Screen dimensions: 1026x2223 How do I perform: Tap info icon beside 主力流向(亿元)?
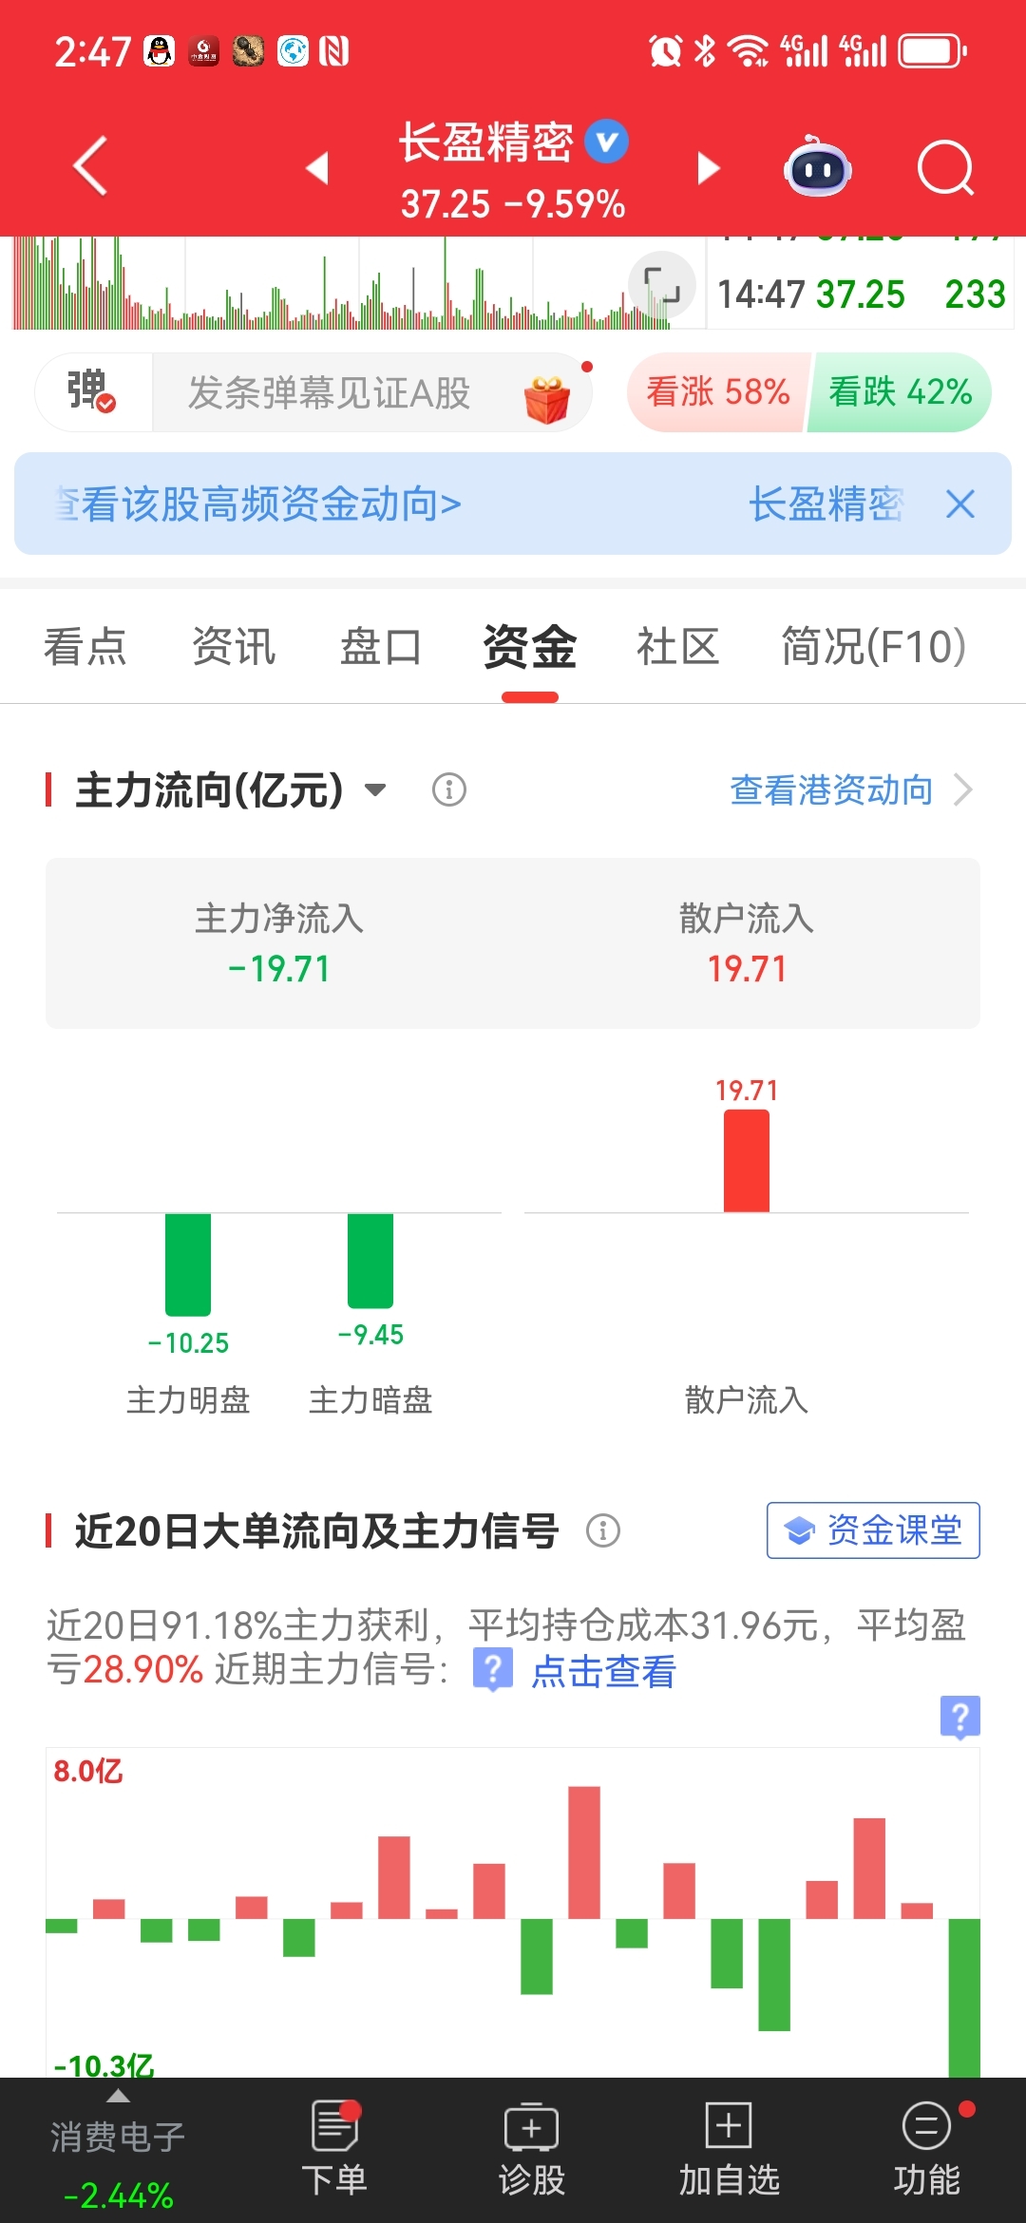point(448,789)
